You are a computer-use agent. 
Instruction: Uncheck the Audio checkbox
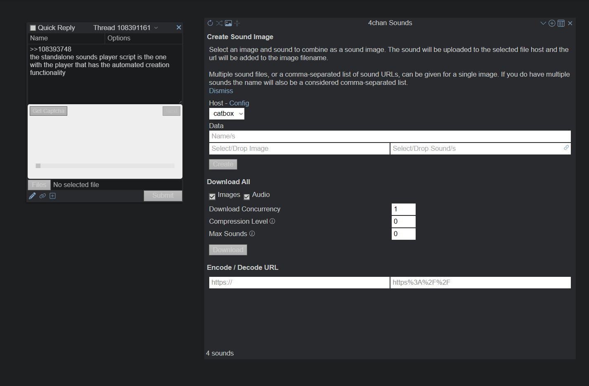pos(247,197)
